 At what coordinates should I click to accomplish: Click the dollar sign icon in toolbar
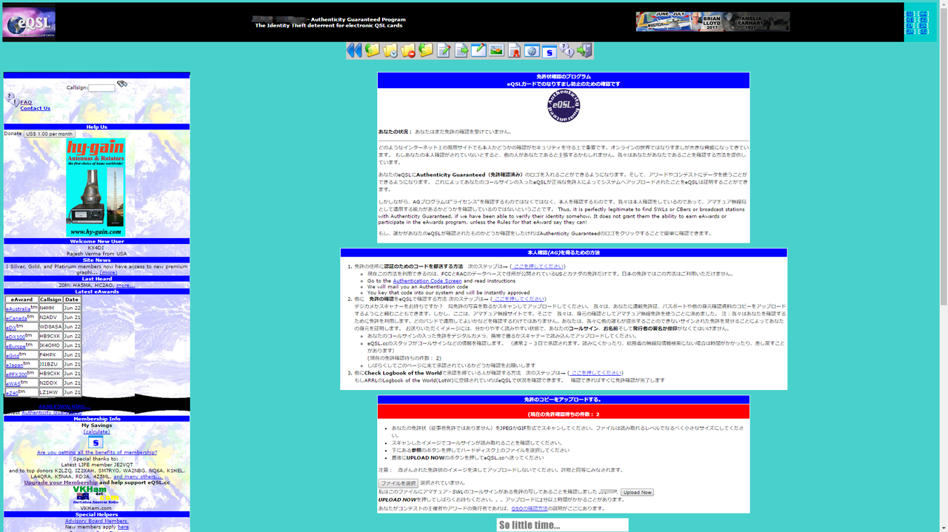pos(549,51)
